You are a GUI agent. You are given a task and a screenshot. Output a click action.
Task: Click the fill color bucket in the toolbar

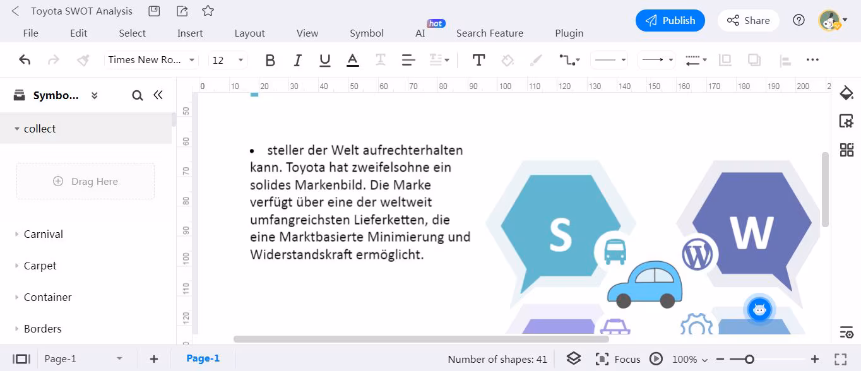click(x=508, y=60)
